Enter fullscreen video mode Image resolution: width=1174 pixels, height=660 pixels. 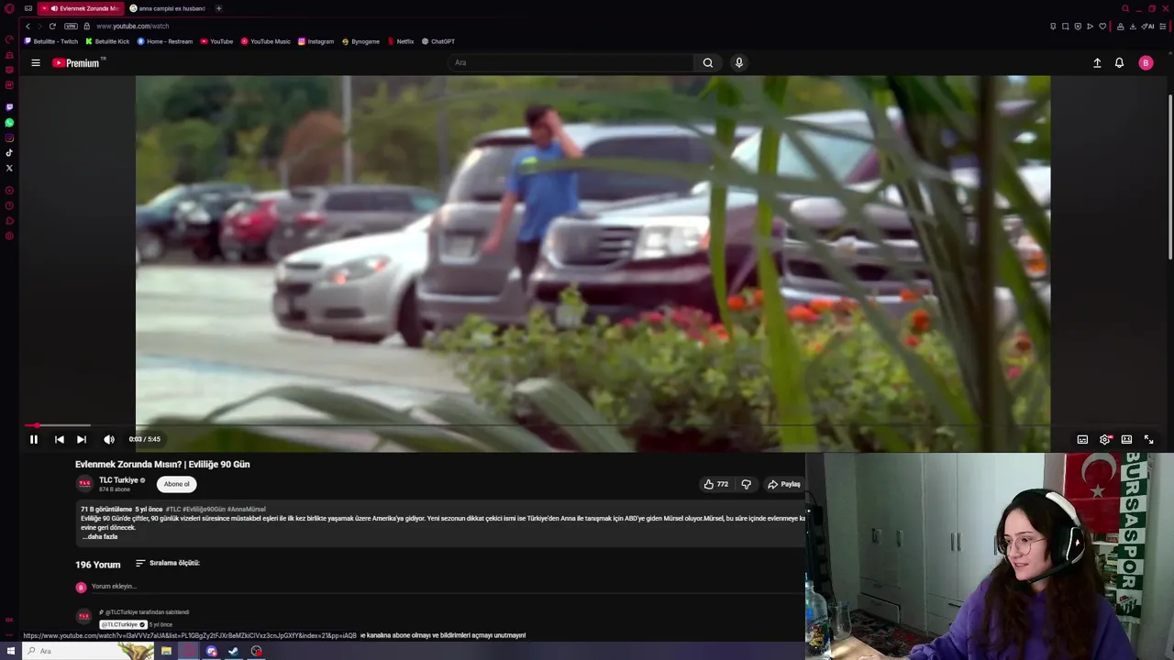(1148, 439)
